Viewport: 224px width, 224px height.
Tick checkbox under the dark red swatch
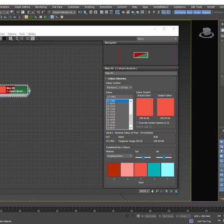coord(114,179)
